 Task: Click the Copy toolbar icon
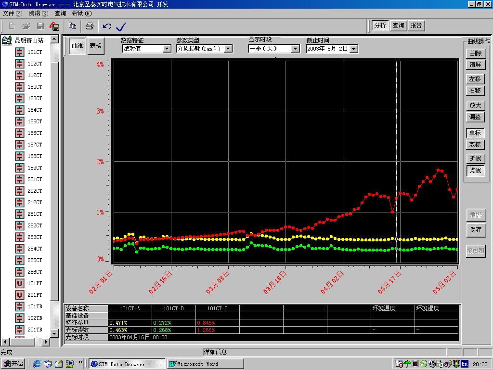click(x=72, y=26)
